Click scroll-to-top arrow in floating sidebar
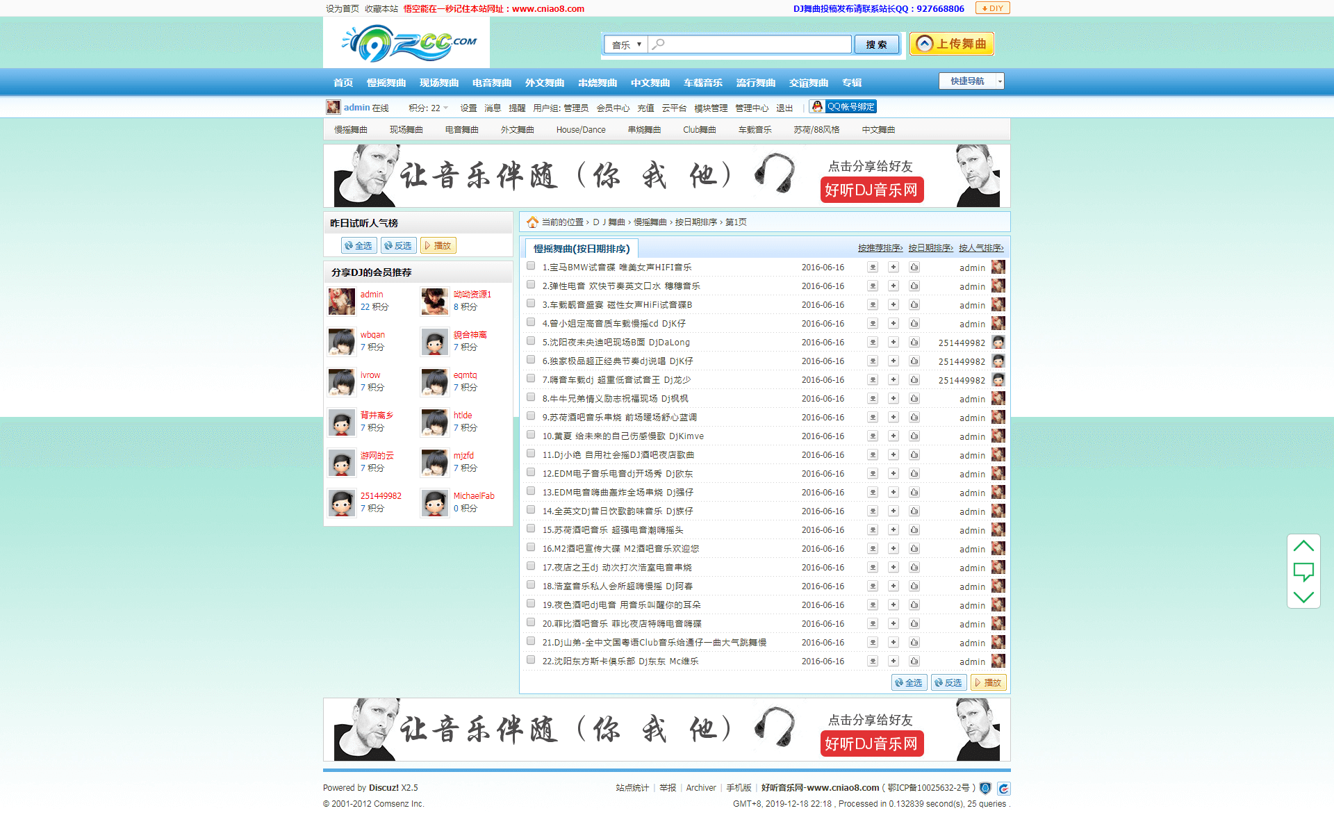 click(1303, 547)
